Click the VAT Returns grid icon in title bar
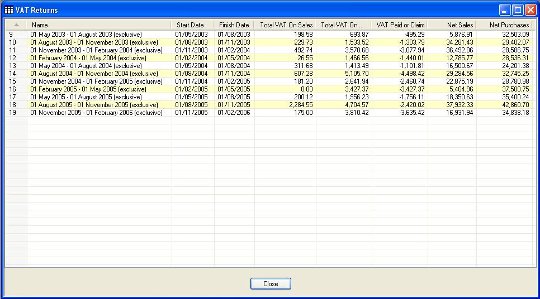This screenshot has width=540, height=299. (9, 10)
